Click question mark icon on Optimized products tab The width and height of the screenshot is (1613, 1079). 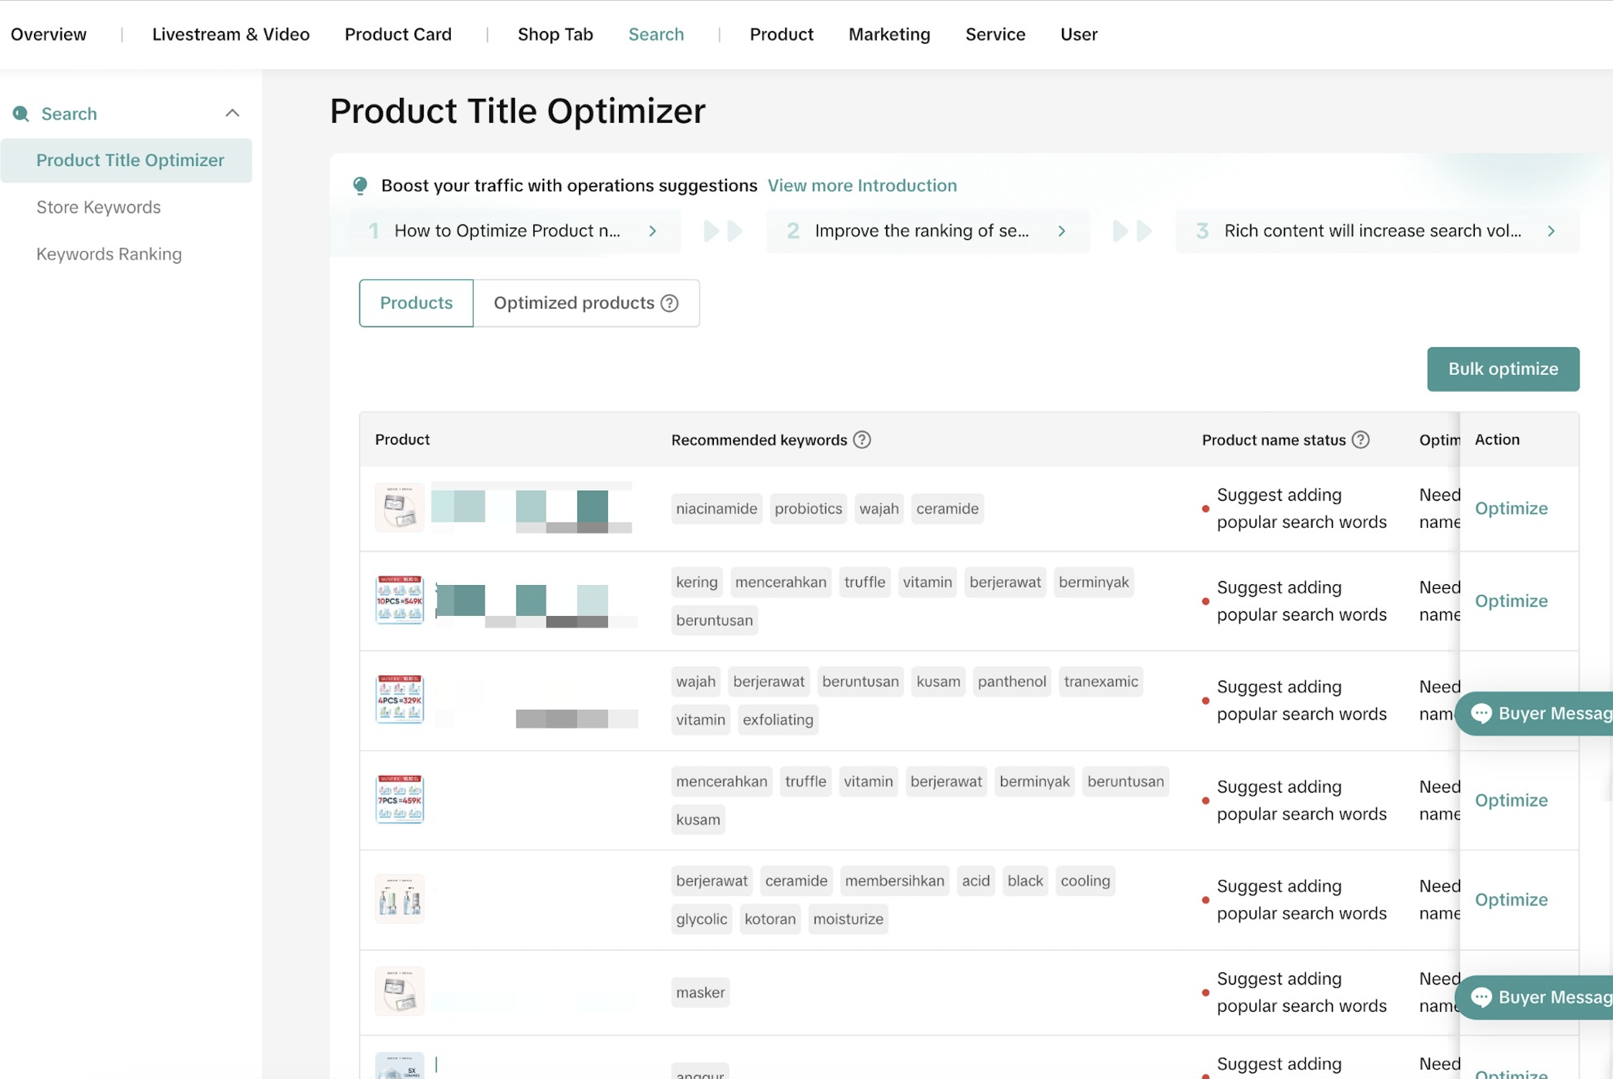pos(670,303)
